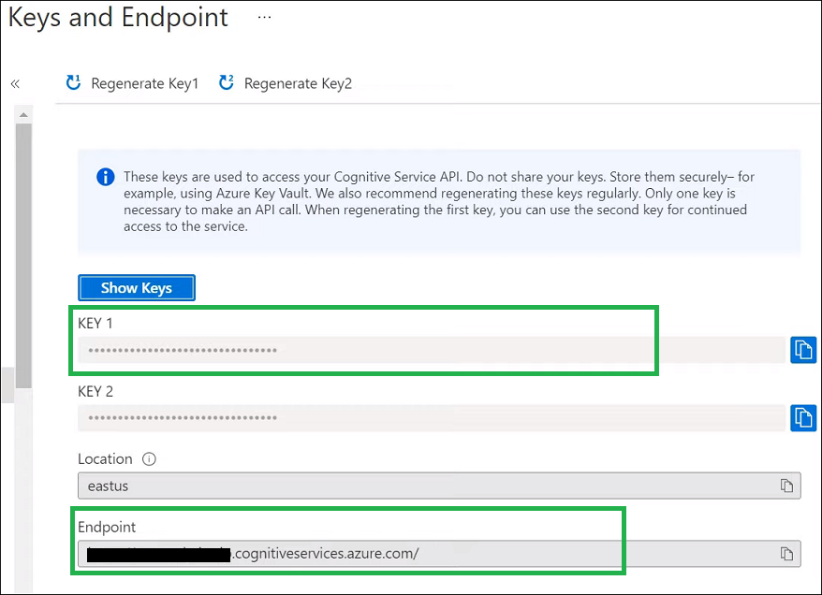Click the info icon beside Location
822x595 pixels.
[149, 459]
